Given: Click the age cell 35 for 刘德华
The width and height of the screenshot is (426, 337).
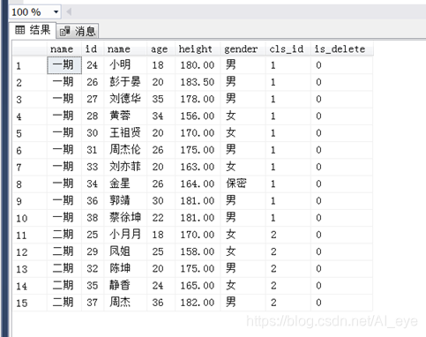Looking at the screenshot, I should point(161,99).
